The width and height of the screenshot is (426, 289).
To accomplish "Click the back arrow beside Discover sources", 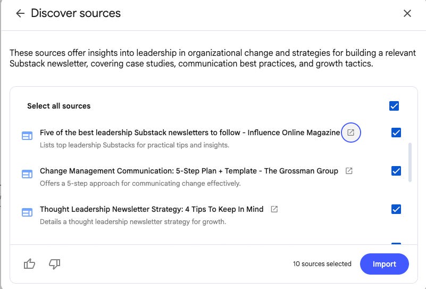I will [x=20, y=13].
